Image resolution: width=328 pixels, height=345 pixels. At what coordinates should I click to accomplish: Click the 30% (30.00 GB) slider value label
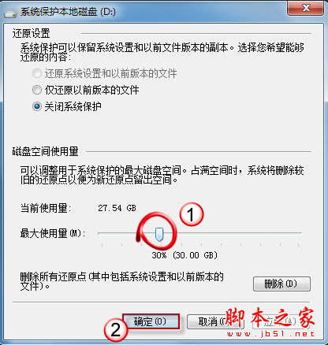(x=184, y=255)
